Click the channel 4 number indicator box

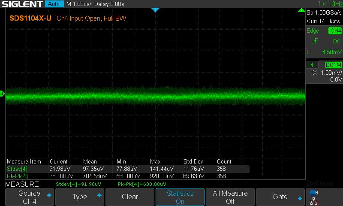312,65
